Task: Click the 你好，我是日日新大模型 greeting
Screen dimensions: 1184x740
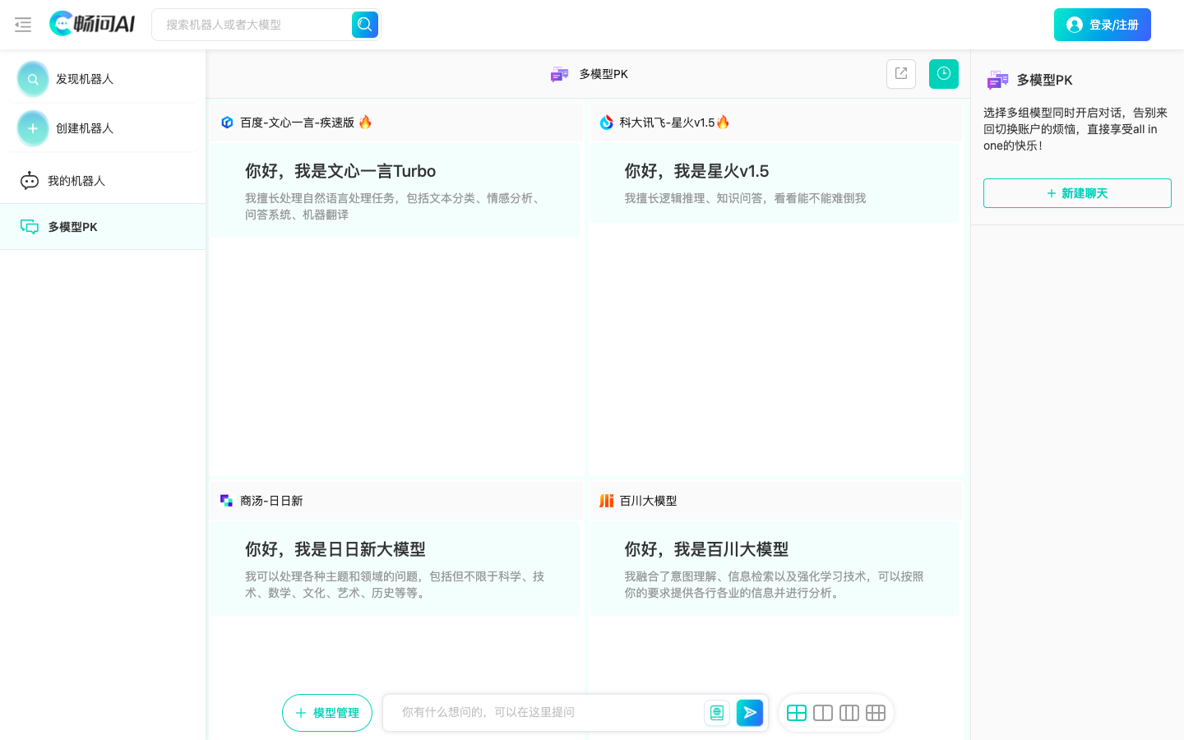Action: 335,549
